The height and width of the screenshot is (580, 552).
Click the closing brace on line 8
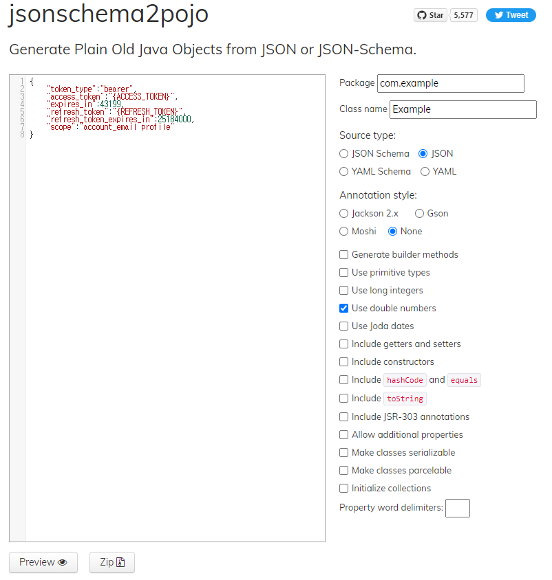click(x=32, y=135)
